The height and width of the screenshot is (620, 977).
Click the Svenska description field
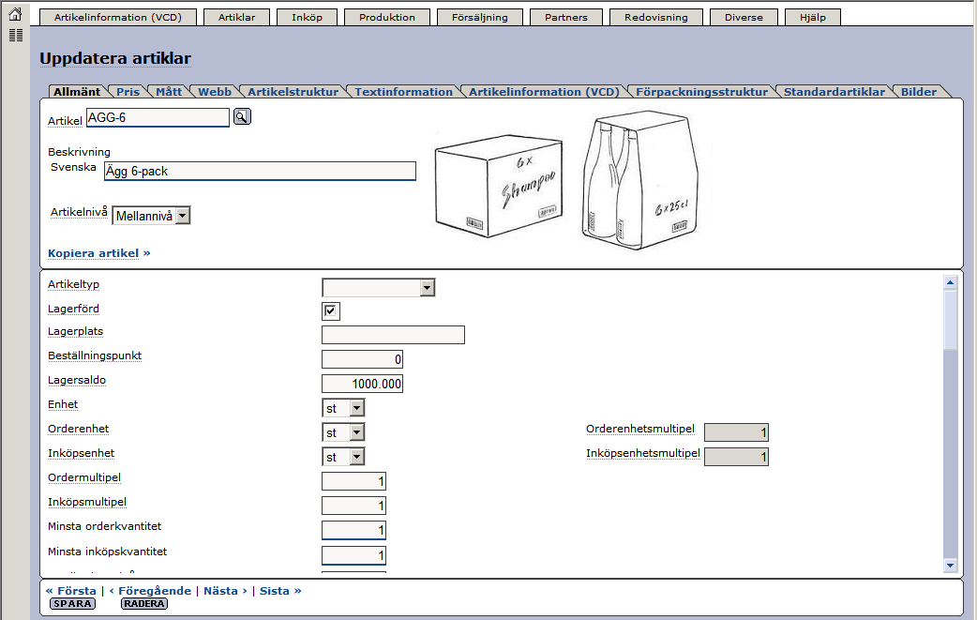pyautogui.click(x=260, y=172)
